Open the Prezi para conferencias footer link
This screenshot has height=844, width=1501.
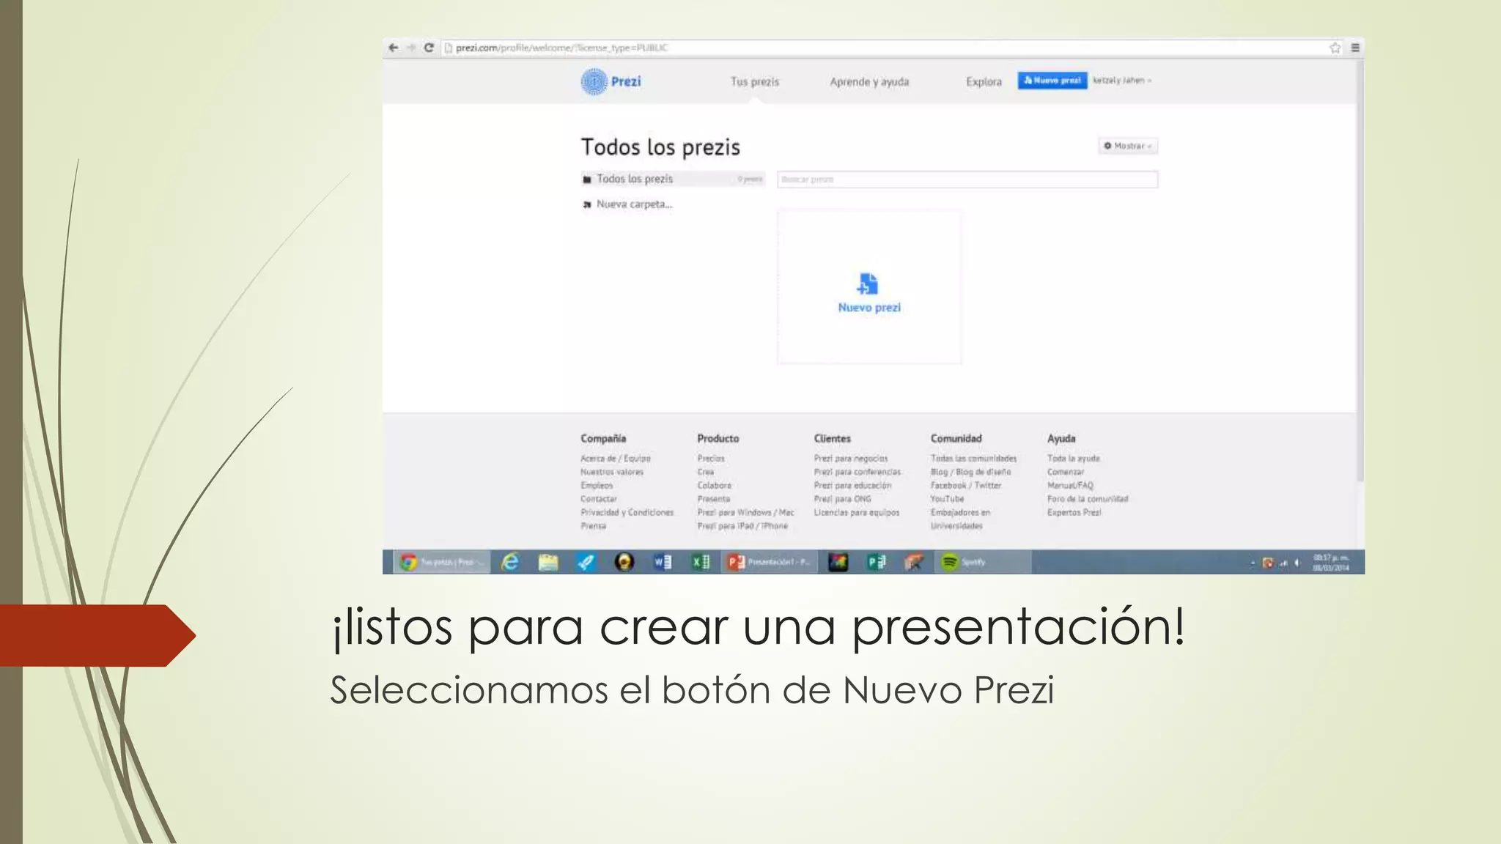point(857,472)
